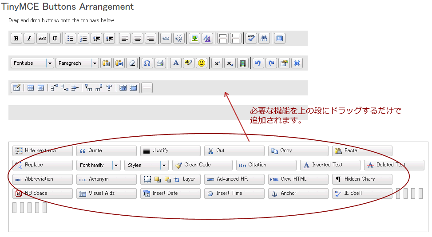Select the Inserted Text button
The image size is (432, 237).
[330, 165]
